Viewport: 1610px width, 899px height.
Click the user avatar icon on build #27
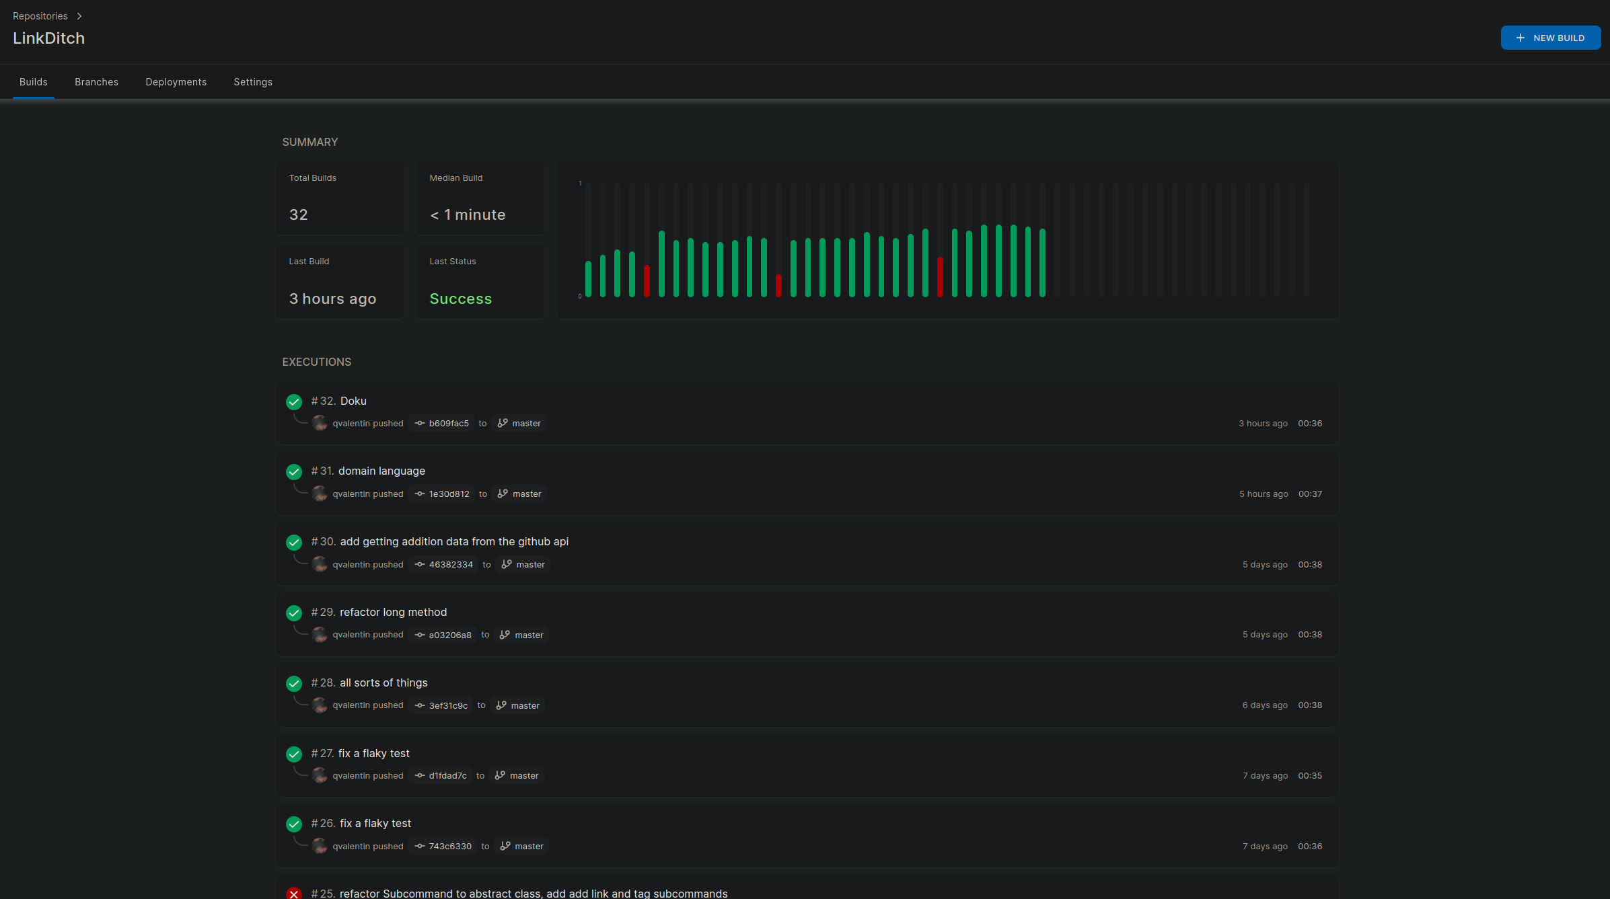[x=320, y=775]
